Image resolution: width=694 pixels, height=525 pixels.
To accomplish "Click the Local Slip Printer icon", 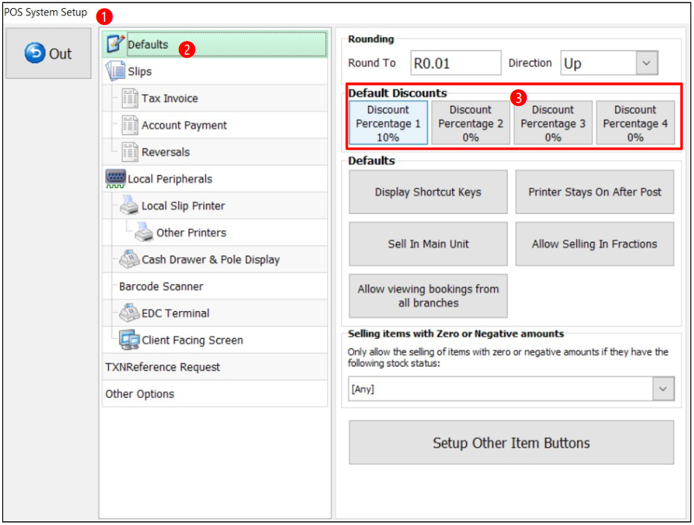I will coord(129,204).
